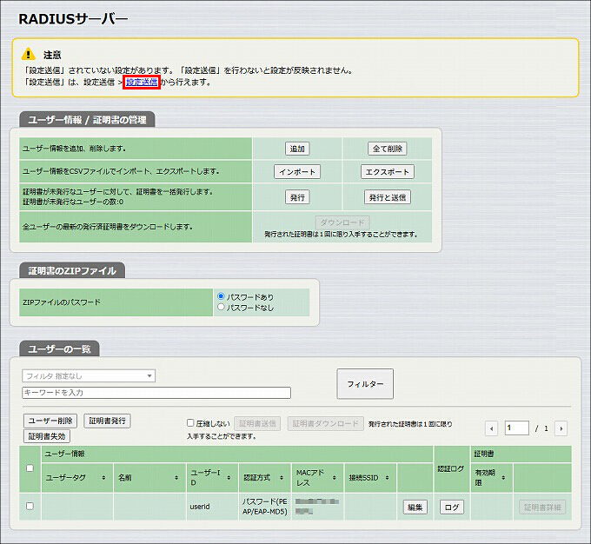Screen dimensions: 591x544
Task: Click the 証明書失効 button
Action: pyautogui.click(x=47, y=436)
